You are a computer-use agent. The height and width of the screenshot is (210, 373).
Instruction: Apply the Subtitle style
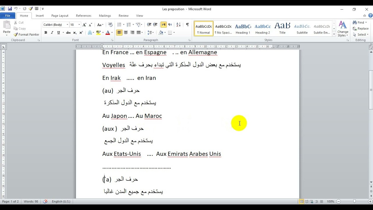click(302, 29)
